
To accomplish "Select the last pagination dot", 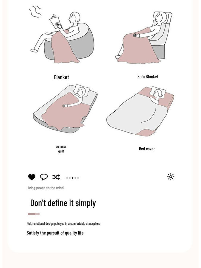I will coord(78,178).
